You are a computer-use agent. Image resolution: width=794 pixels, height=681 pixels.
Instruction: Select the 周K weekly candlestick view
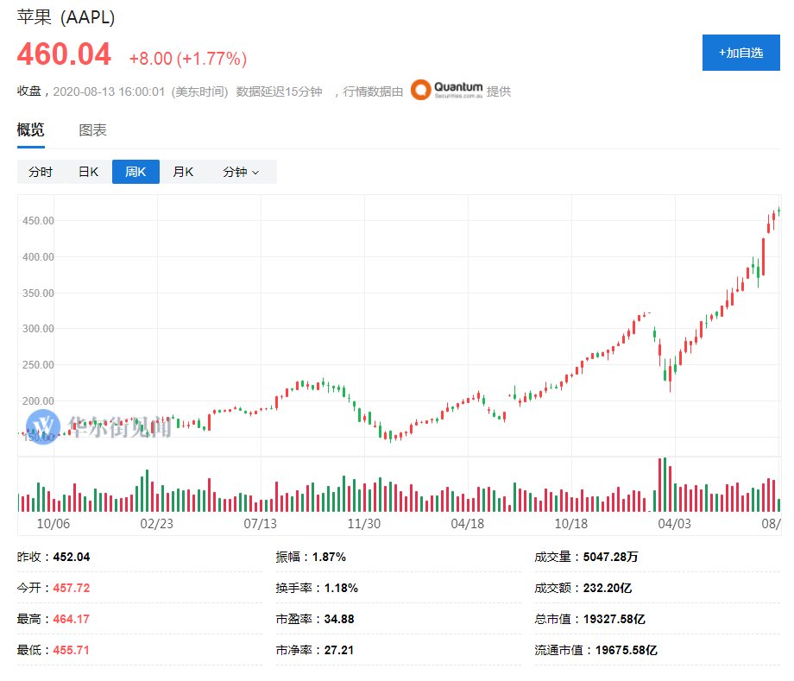click(135, 172)
